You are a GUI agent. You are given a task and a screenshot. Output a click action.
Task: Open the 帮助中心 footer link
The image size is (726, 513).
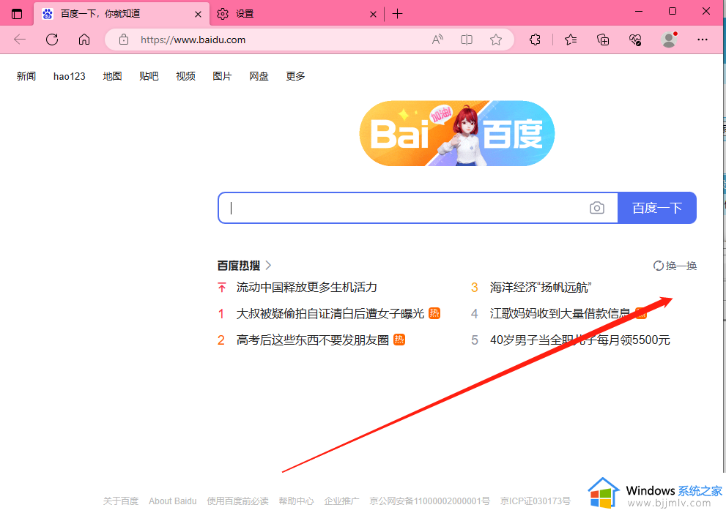click(x=296, y=501)
